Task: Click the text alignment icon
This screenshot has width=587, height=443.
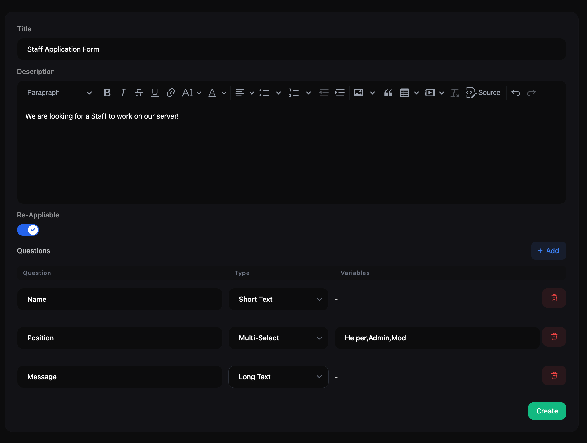Action: 240,93
